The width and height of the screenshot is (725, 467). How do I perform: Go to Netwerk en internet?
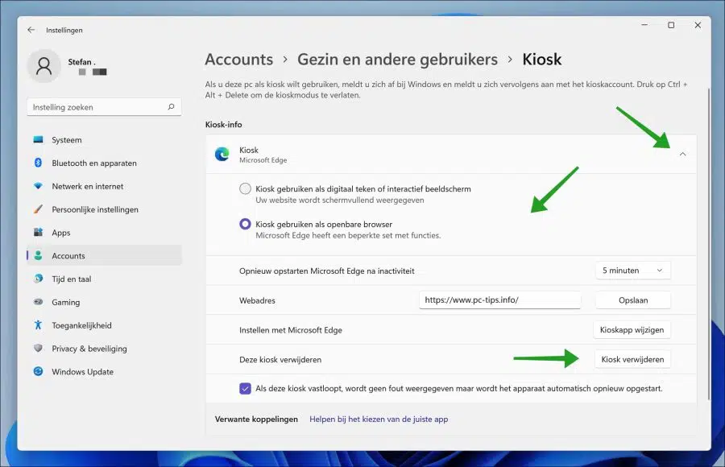pyautogui.click(x=104, y=186)
